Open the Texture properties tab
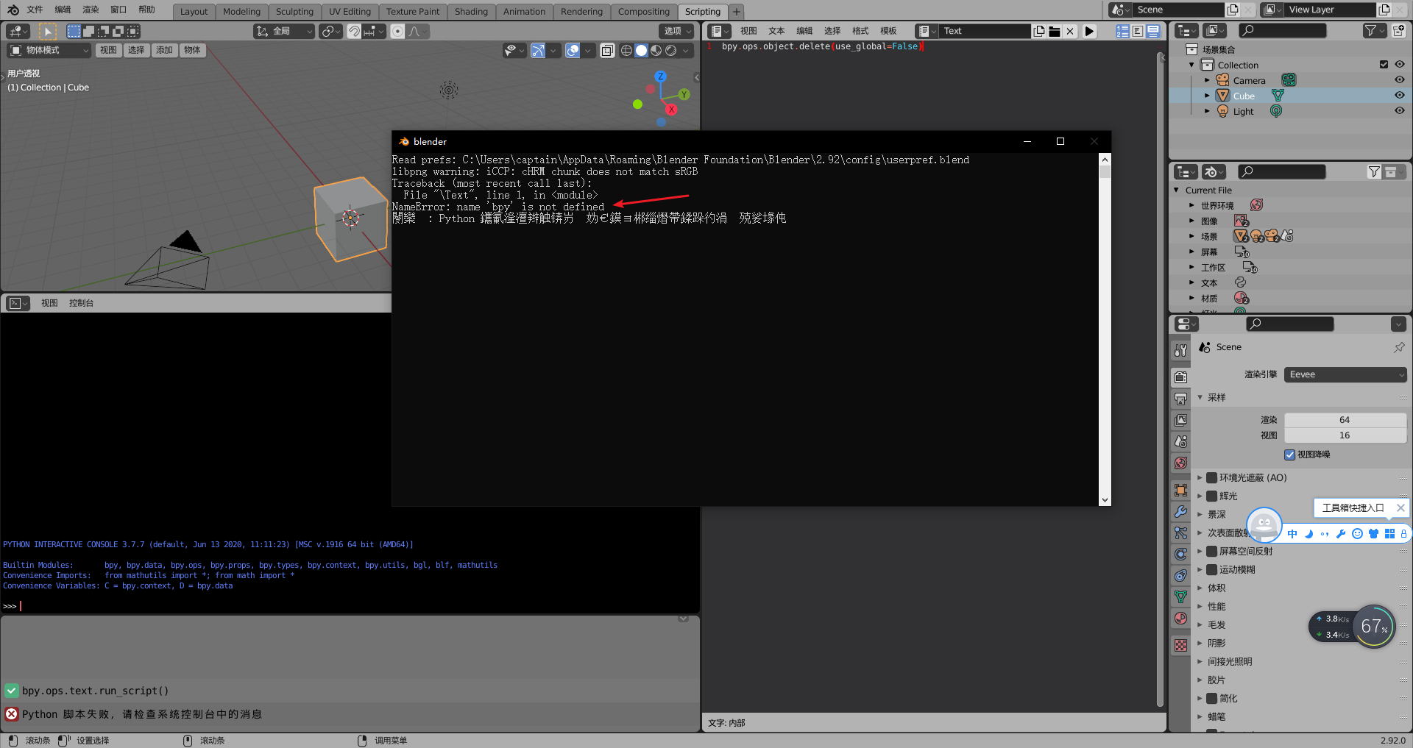Screen dimensions: 1413x748 coord(1180,645)
